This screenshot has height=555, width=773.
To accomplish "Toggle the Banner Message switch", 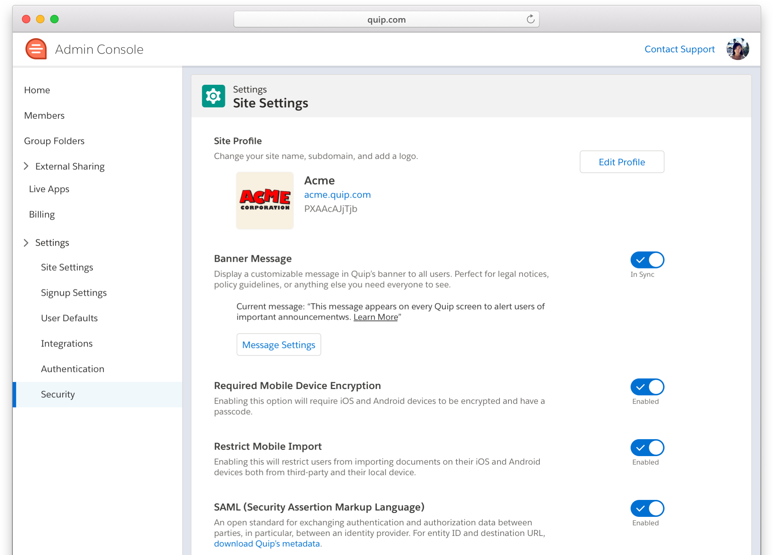I will point(647,260).
